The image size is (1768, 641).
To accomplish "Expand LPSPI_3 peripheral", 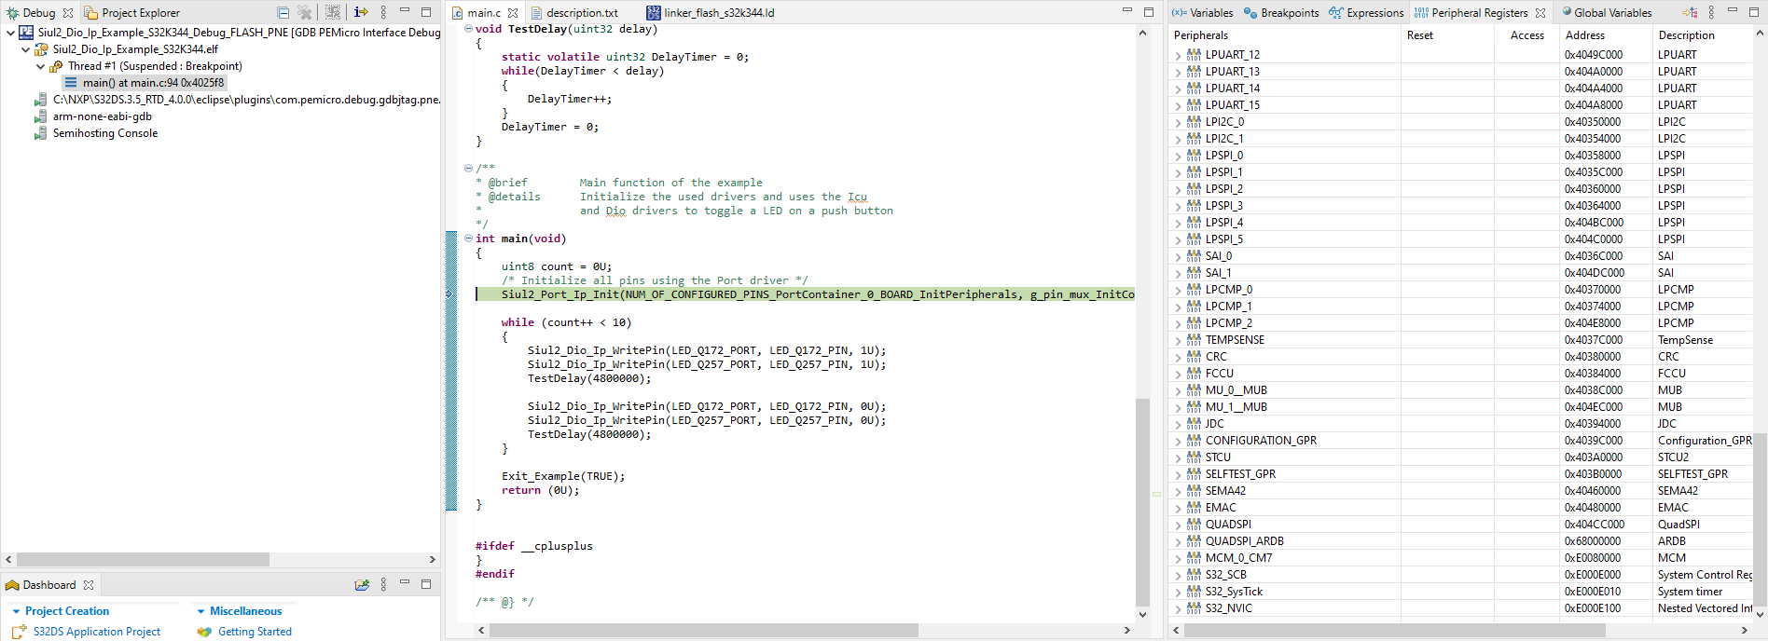I will coord(1178,206).
